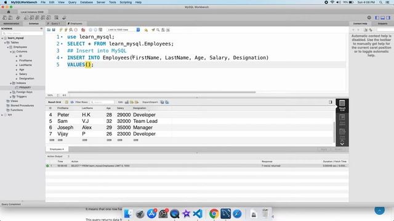Show more result view options chevron
The image size is (394, 221).
coord(342,144)
